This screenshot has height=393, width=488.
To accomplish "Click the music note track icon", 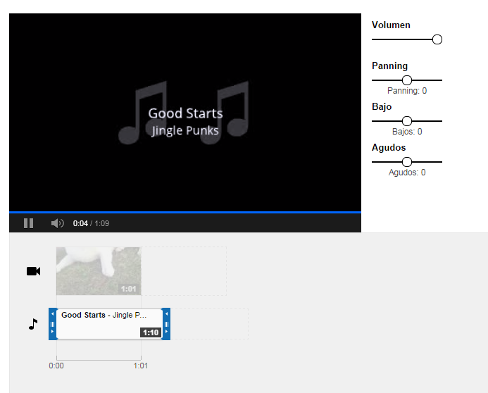I will [33, 324].
